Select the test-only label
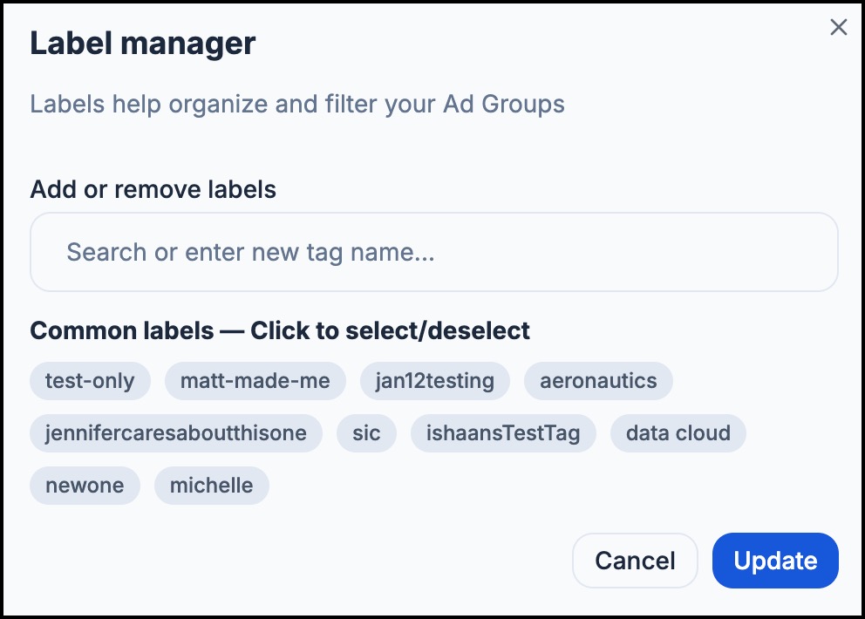Screen dimensions: 865x619 90,381
